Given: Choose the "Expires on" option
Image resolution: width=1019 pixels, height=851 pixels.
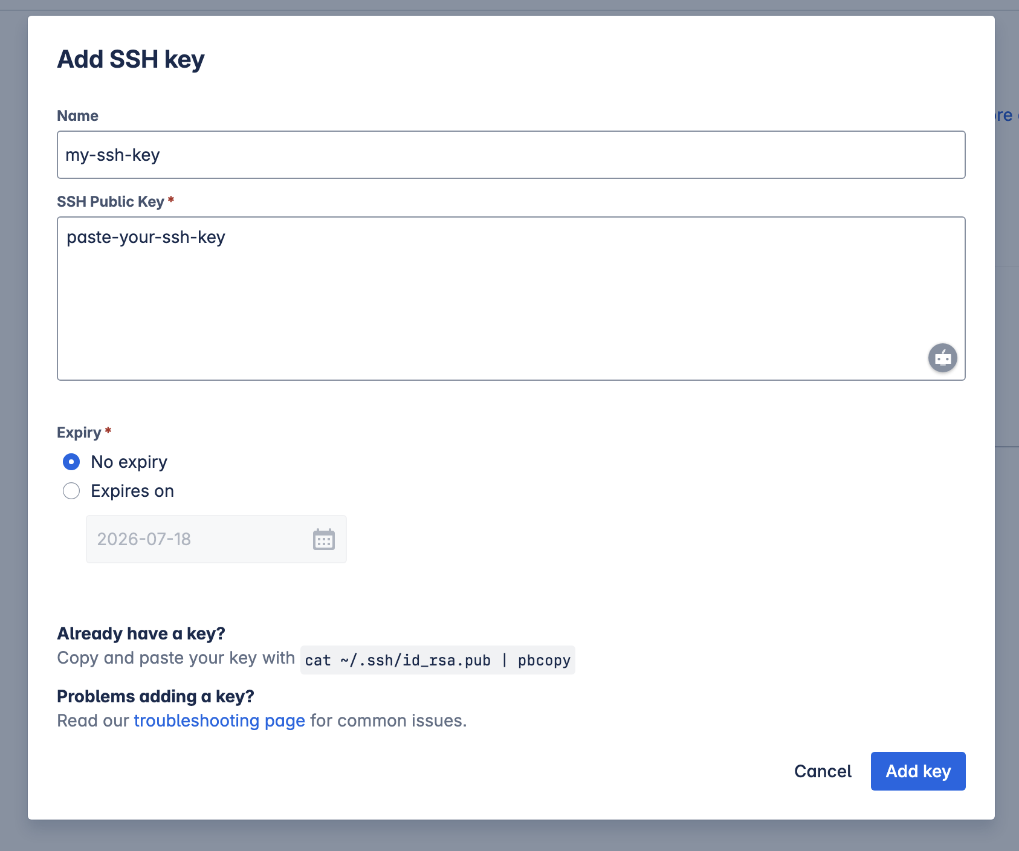Looking at the screenshot, I should (x=71, y=491).
